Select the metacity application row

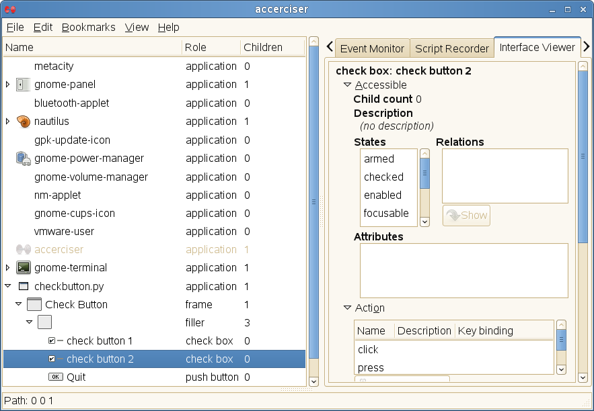[x=154, y=66]
